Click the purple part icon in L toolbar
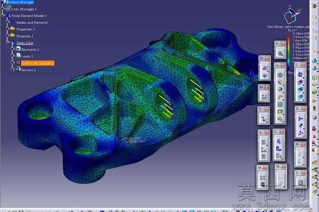Viewport: 319px width, 212px height. tap(279, 141)
